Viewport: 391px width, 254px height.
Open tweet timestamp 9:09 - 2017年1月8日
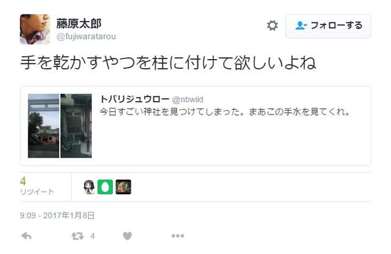coord(57,215)
